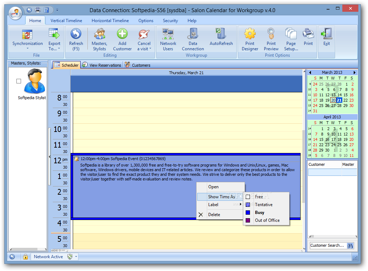The height and width of the screenshot is (271, 368).
Task: Click the Customer Search input field
Action: click(x=328, y=246)
